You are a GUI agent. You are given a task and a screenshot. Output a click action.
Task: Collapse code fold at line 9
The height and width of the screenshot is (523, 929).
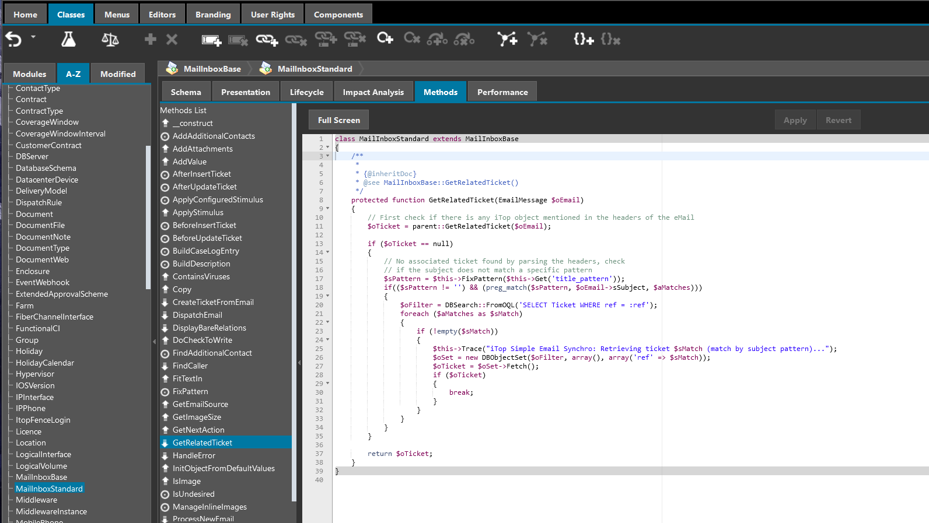[327, 209]
